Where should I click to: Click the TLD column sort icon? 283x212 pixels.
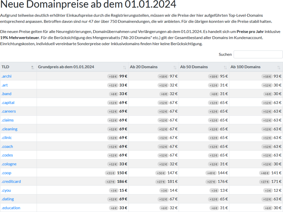tap(33, 67)
